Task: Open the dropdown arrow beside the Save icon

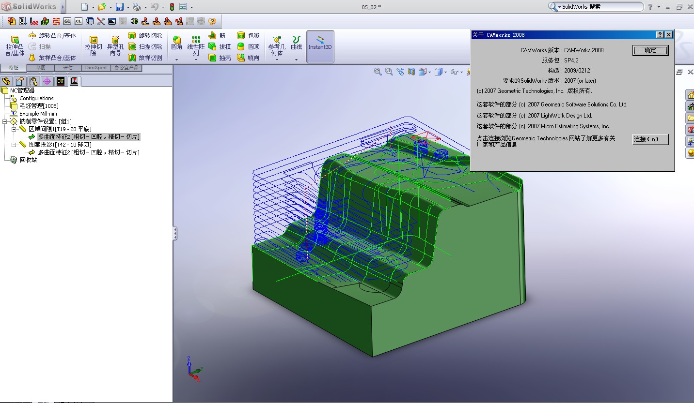Action: [128, 7]
